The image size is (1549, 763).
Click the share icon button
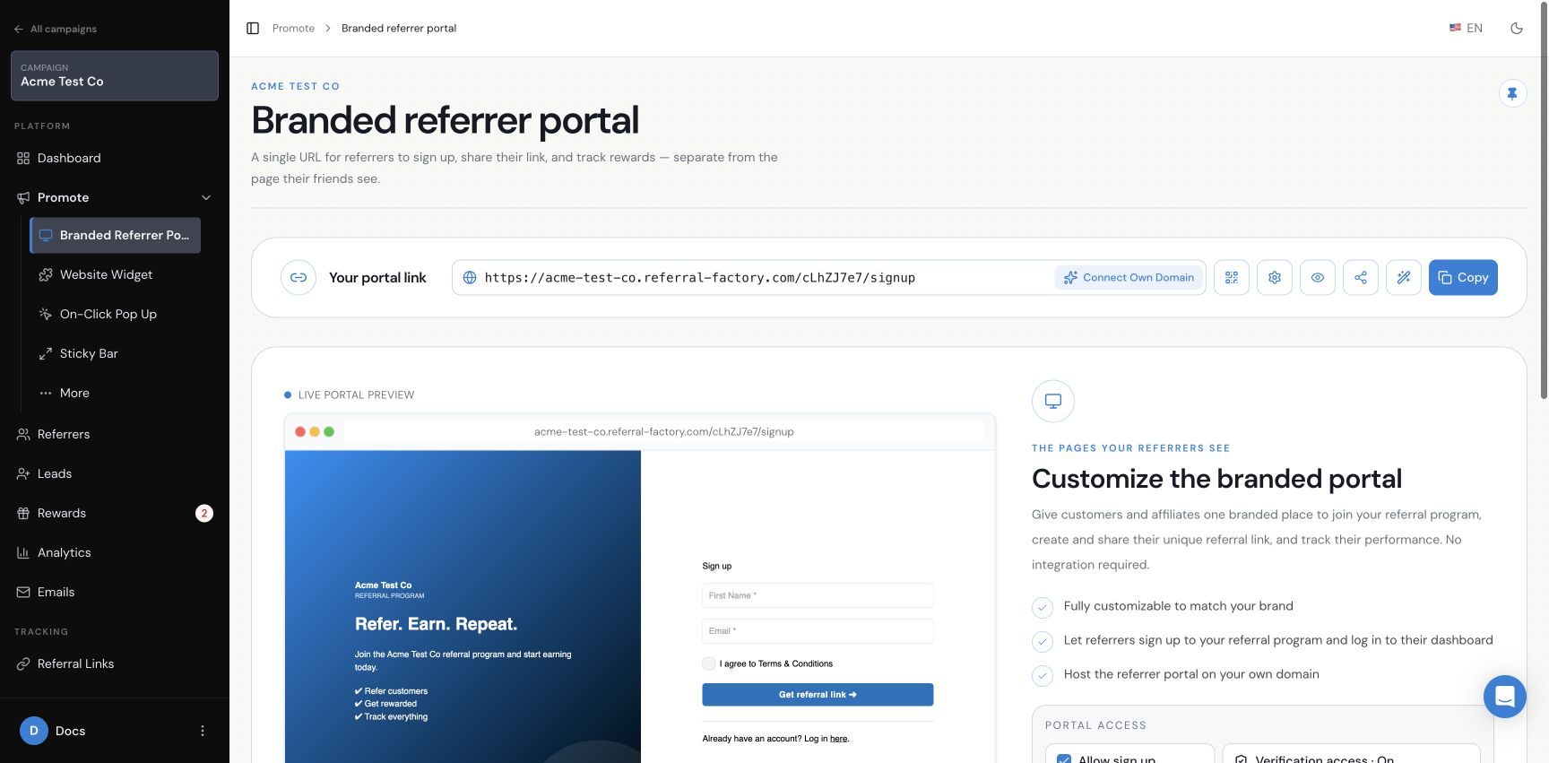pos(1361,278)
